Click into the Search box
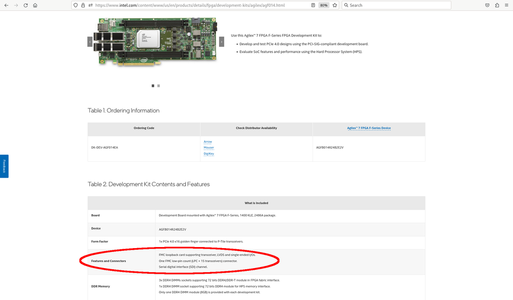The height and width of the screenshot is (300, 513). 396,5
